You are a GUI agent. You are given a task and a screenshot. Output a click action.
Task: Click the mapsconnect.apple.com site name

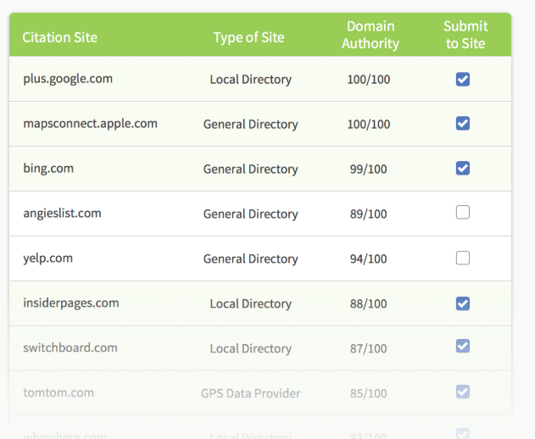click(x=90, y=124)
